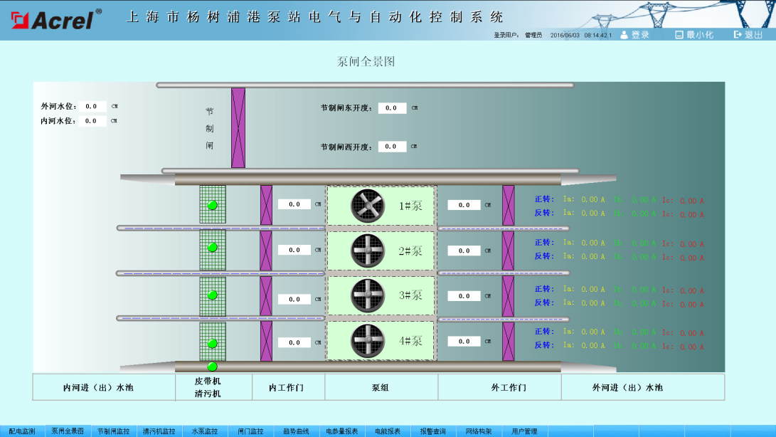This screenshot has height=437, width=776.
Task: Open the 趋势曲线 tab
Action: (296, 431)
